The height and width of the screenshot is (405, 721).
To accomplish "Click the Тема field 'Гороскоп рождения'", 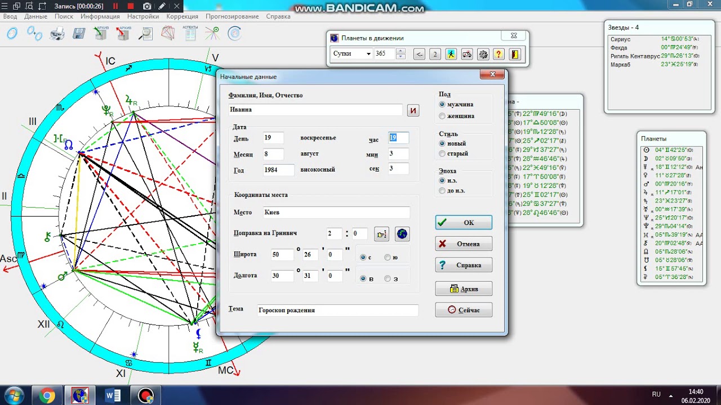I will (338, 310).
